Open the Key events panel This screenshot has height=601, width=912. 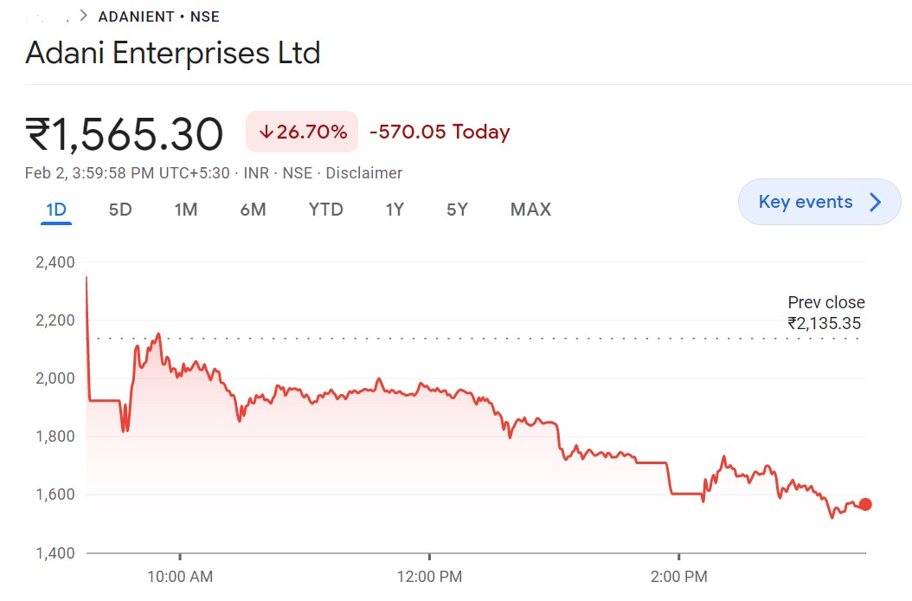point(819,202)
